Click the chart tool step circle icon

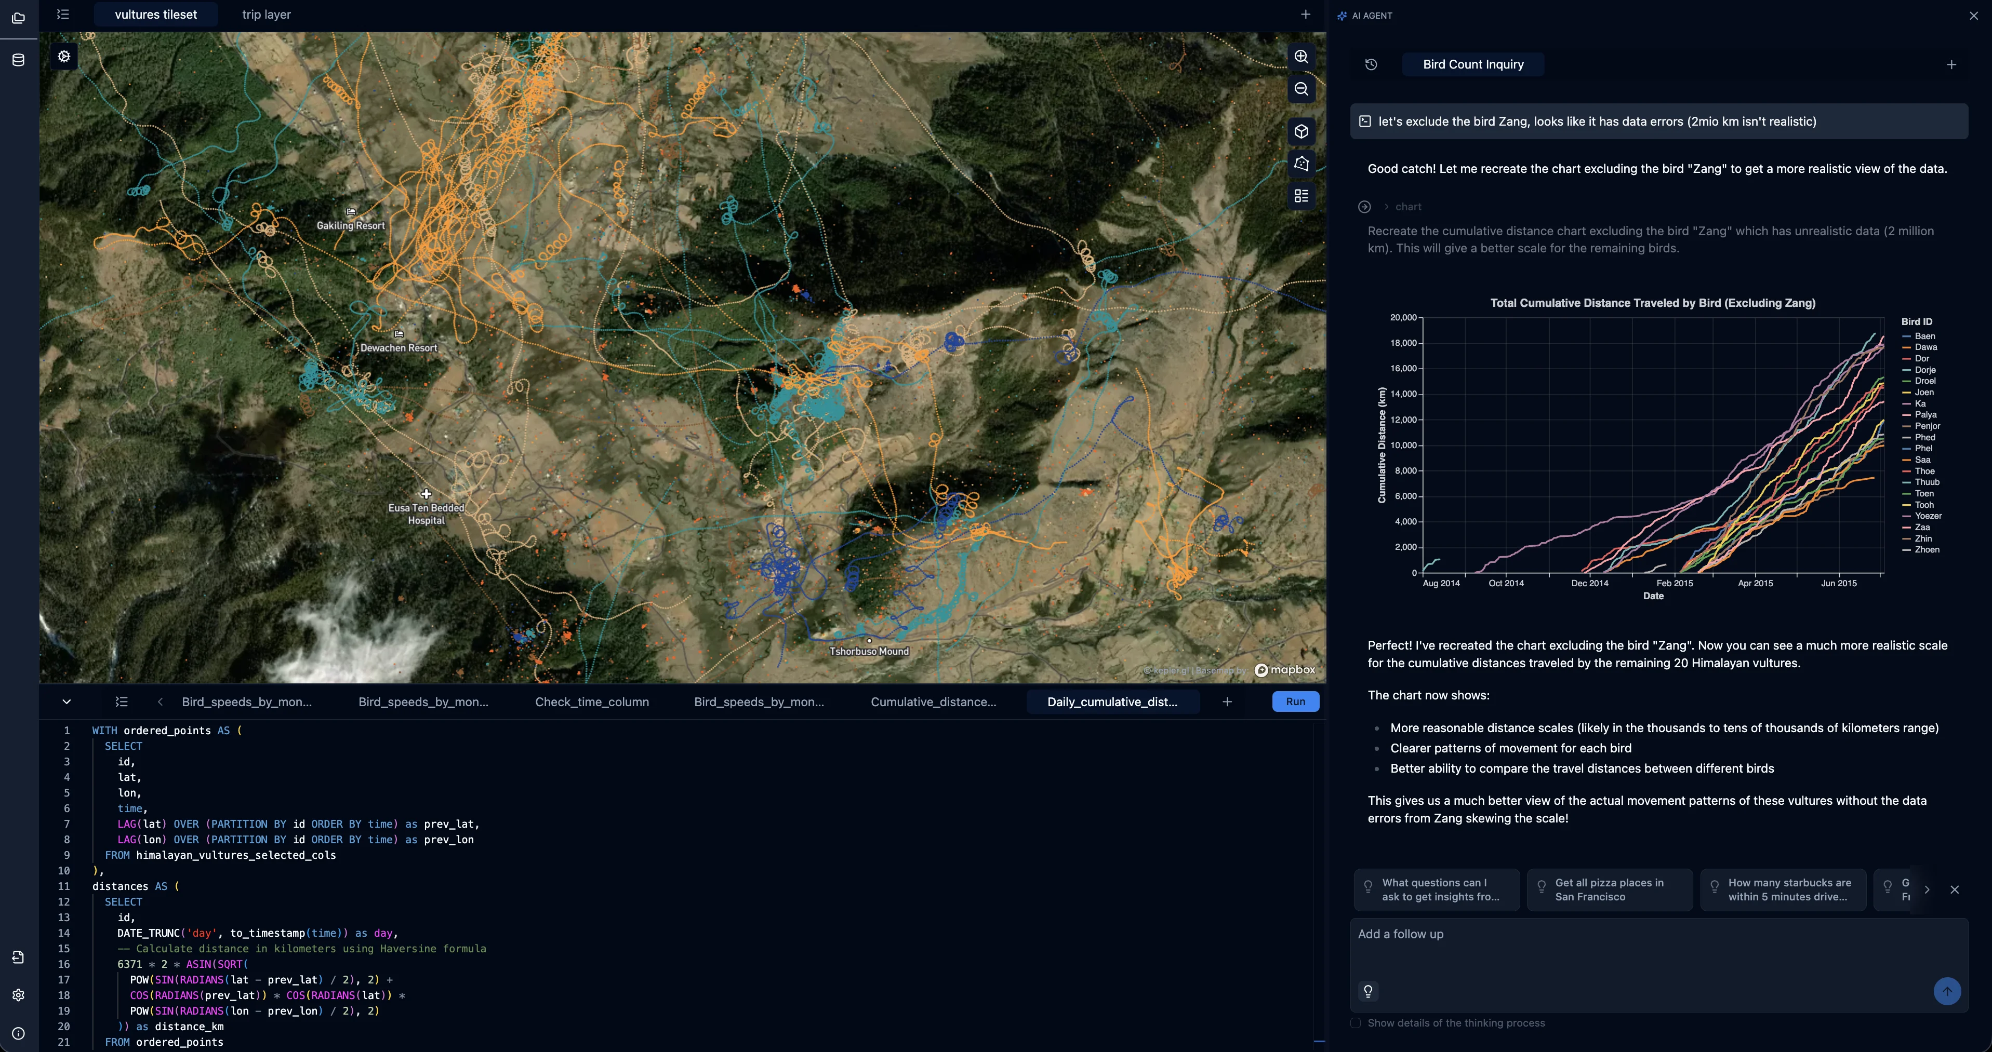point(1365,206)
